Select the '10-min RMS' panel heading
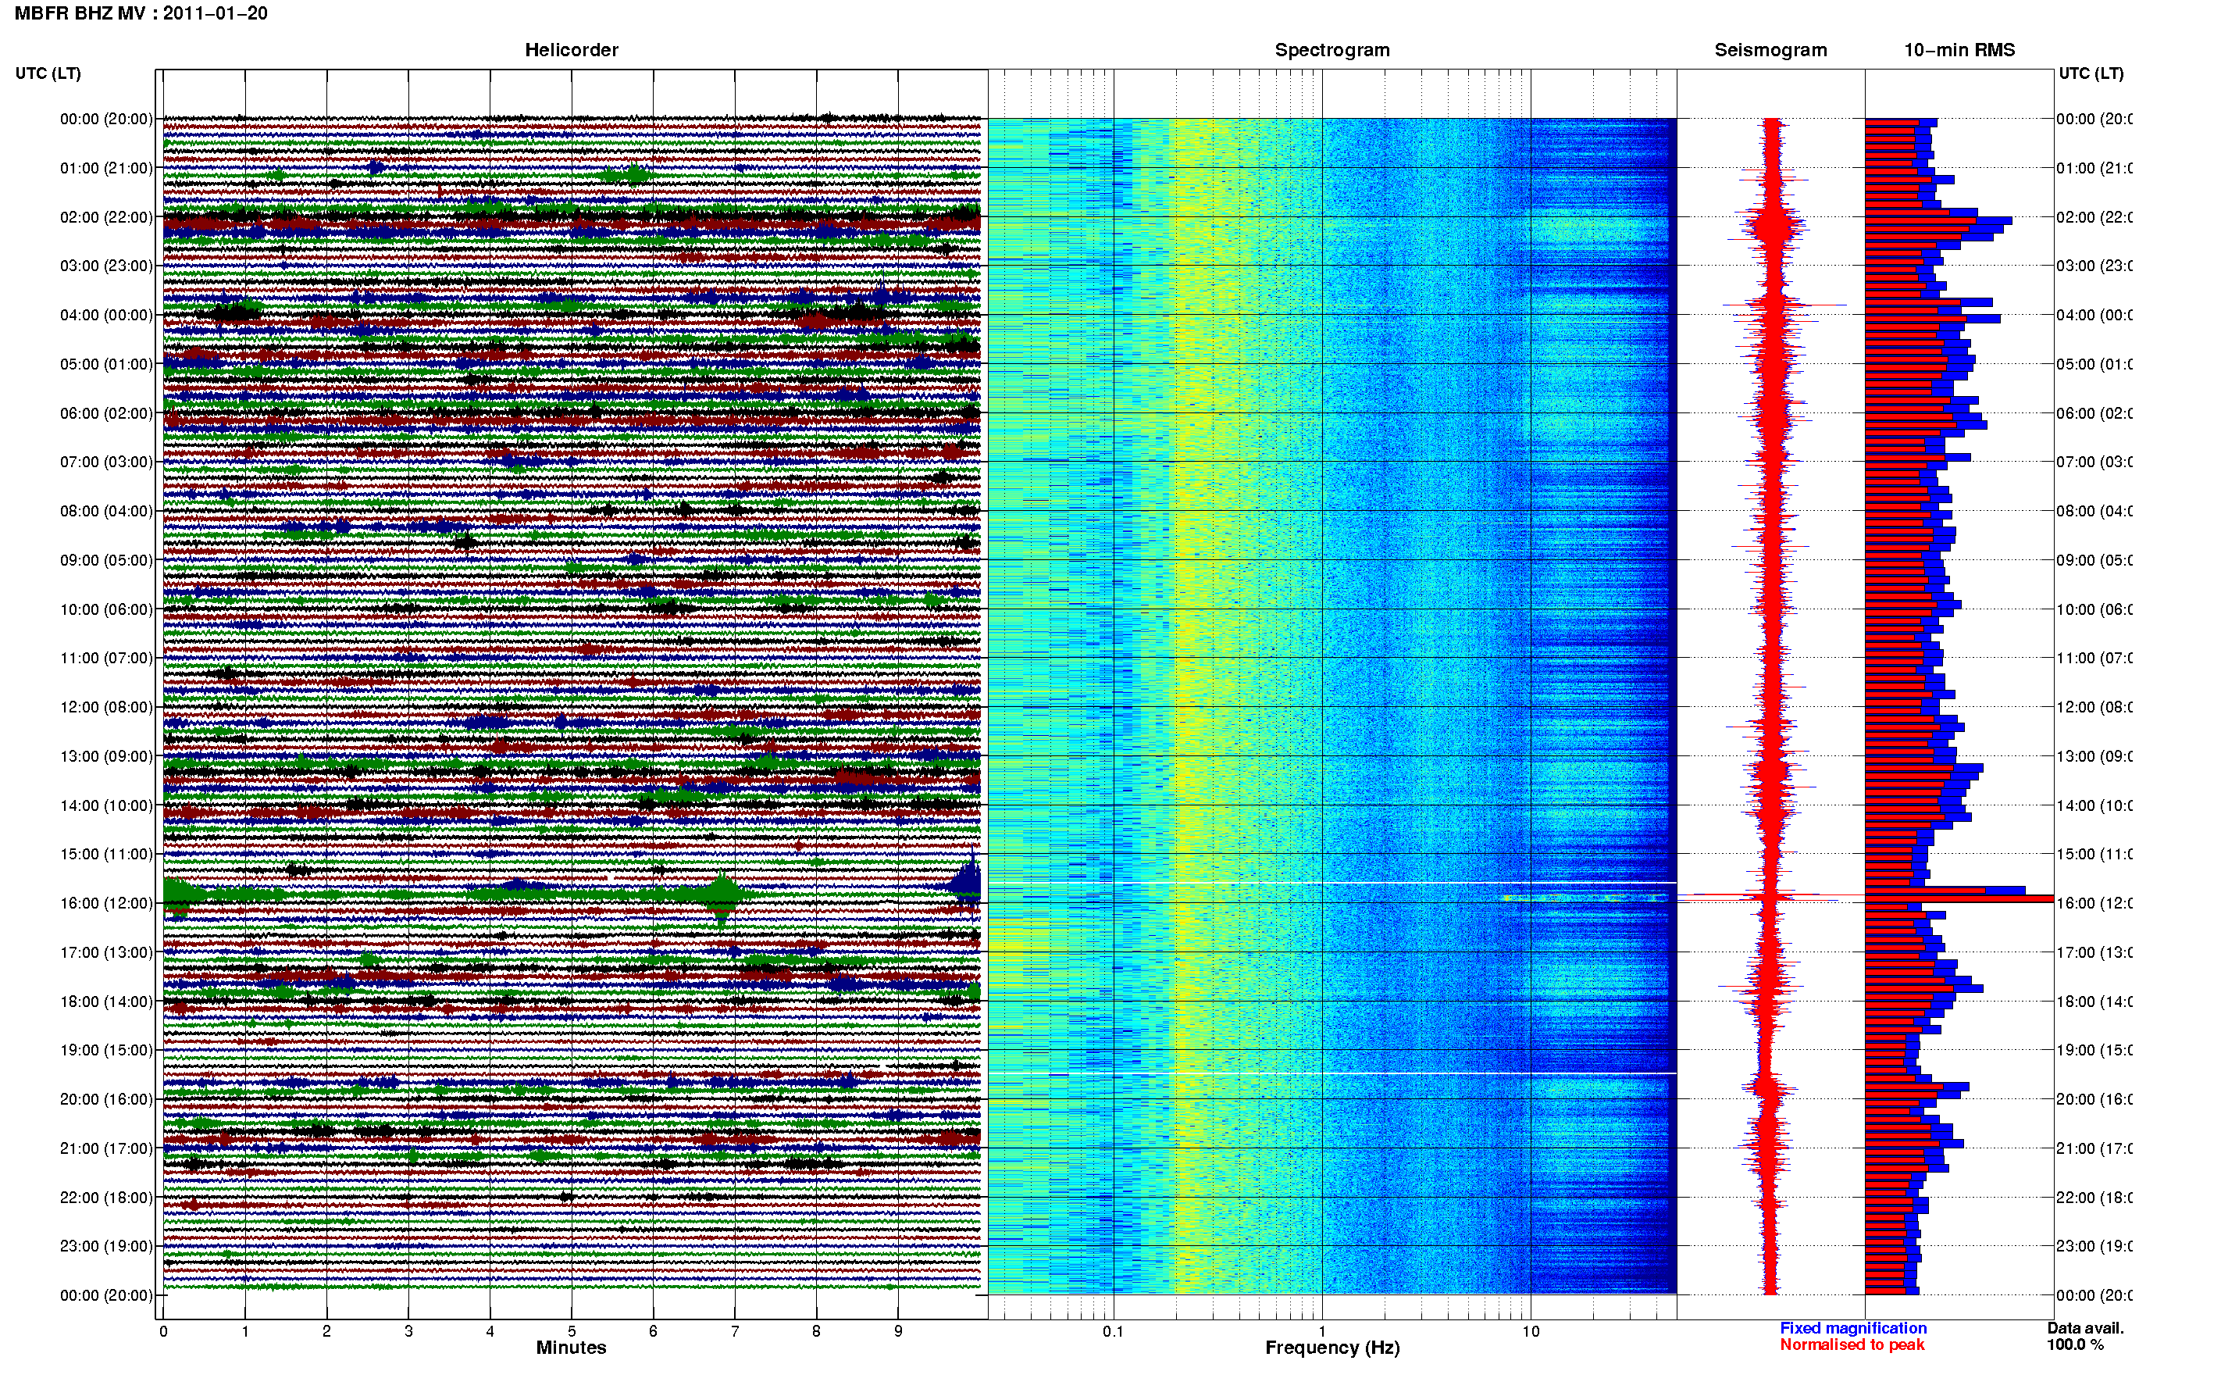Screen dimensions: 2221x1389 click(x=1959, y=50)
